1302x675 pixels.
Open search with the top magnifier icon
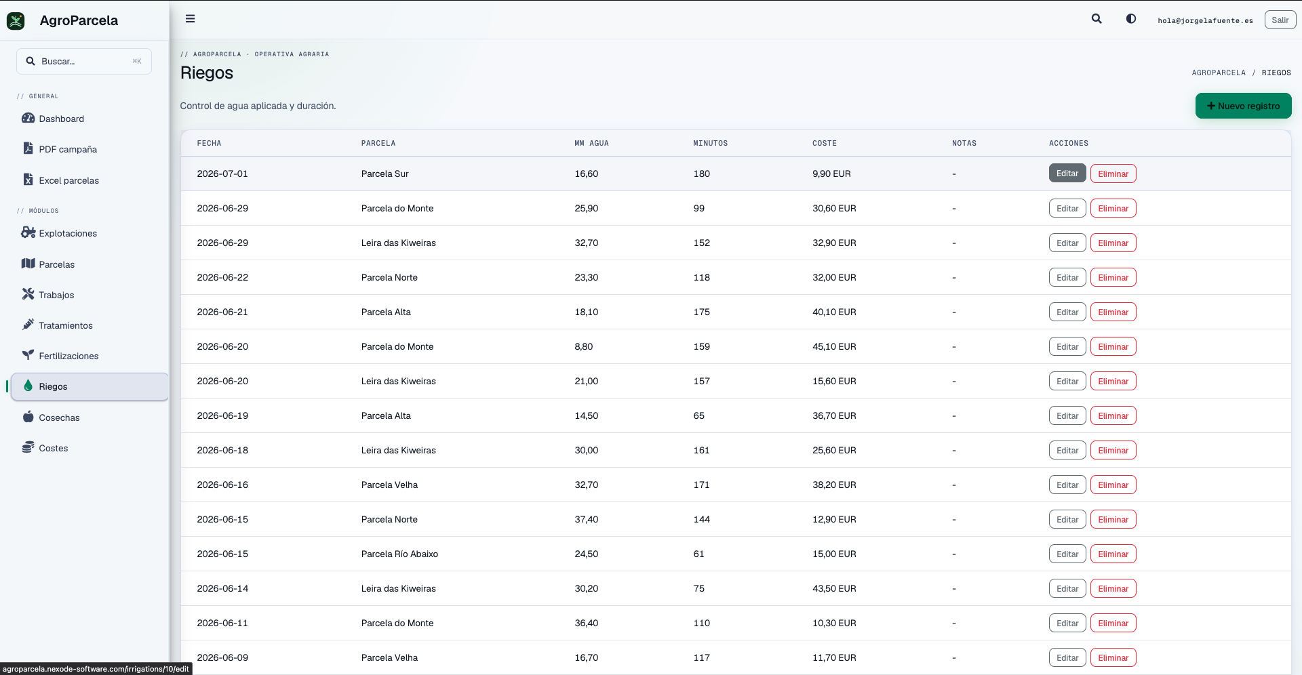[1097, 19]
